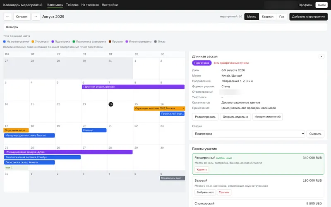Click the Спонсорский package title
This screenshot has width=331, height=207.
coord(204,203)
